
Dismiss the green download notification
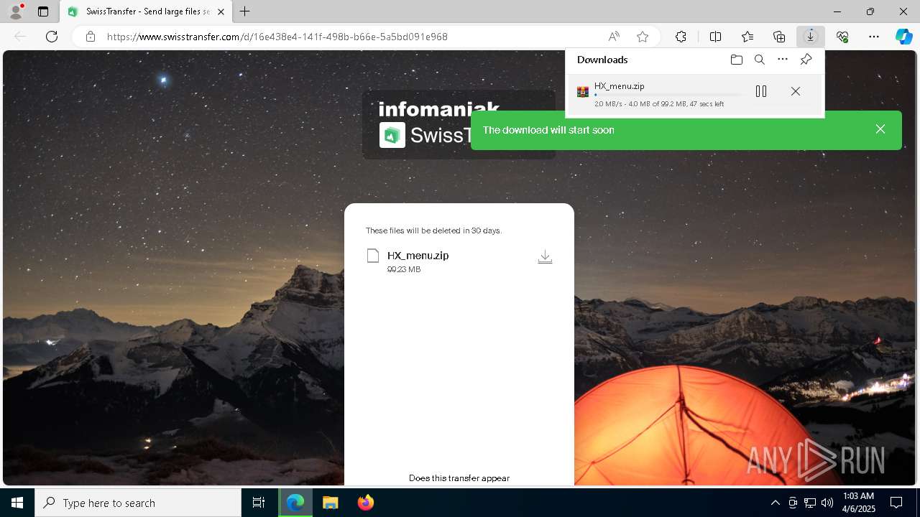880,129
